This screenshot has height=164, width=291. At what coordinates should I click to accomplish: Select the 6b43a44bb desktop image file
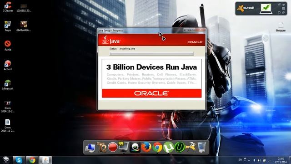click(24, 26)
